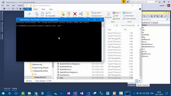This screenshot has width=171, height=96.
Task: Open Photoshop from the taskbar
Action: [49, 93]
